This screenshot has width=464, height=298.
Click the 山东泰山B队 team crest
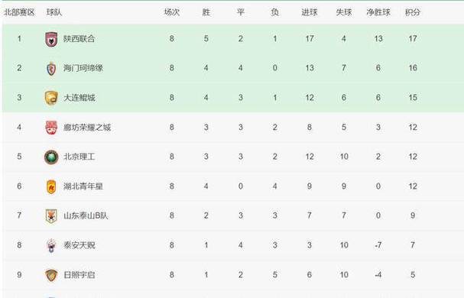pyautogui.click(x=51, y=215)
